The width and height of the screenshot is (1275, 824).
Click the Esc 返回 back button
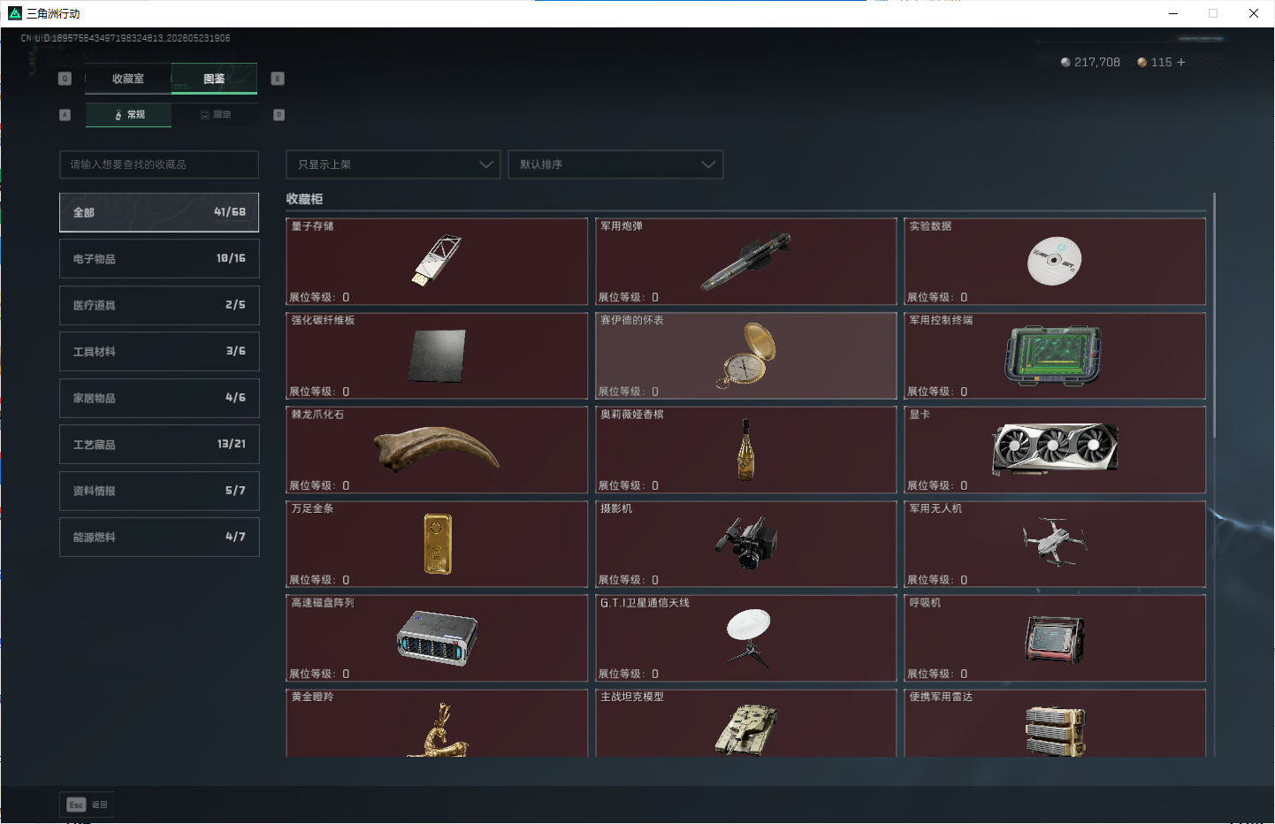[87, 805]
